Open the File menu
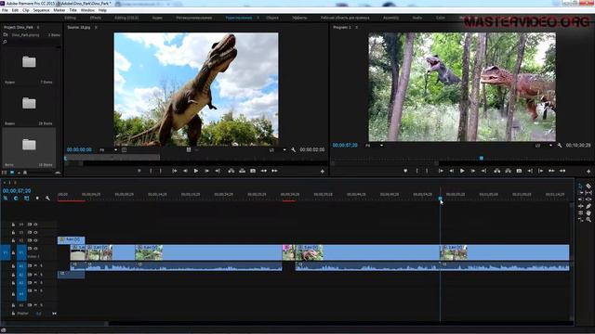 click(x=5, y=10)
